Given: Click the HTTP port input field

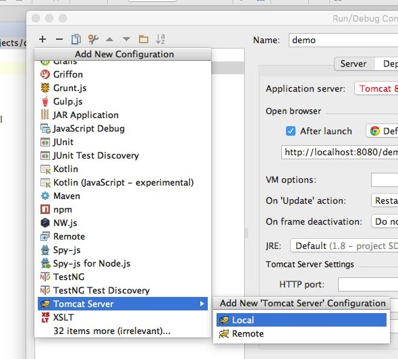Looking at the screenshot, I should [368, 284].
